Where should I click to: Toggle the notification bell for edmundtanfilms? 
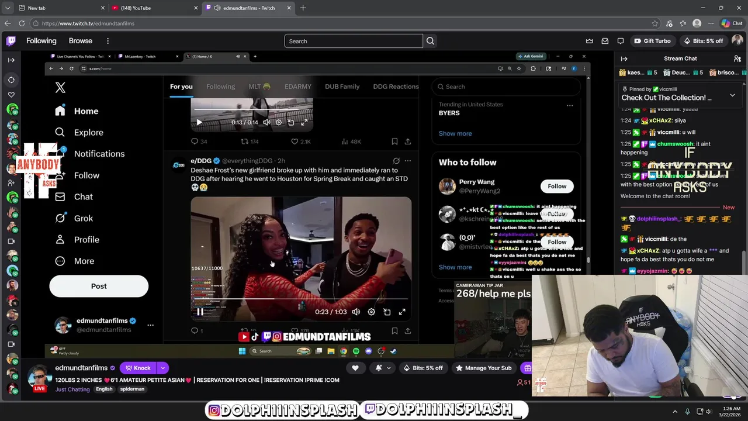point(379,368)
